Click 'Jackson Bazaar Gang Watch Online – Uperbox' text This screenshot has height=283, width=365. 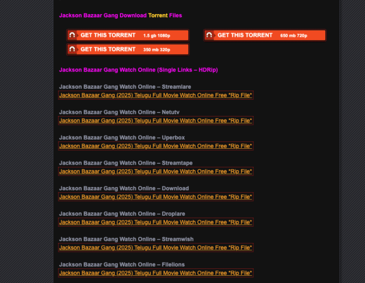(122, 137)
